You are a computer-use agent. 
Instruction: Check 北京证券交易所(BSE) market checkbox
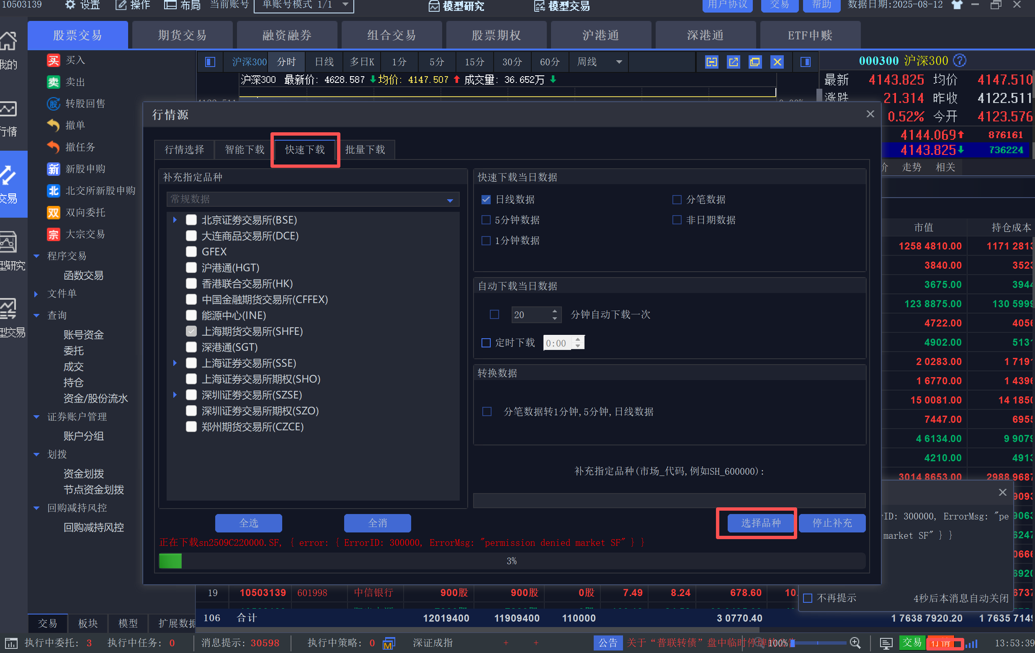191,220
